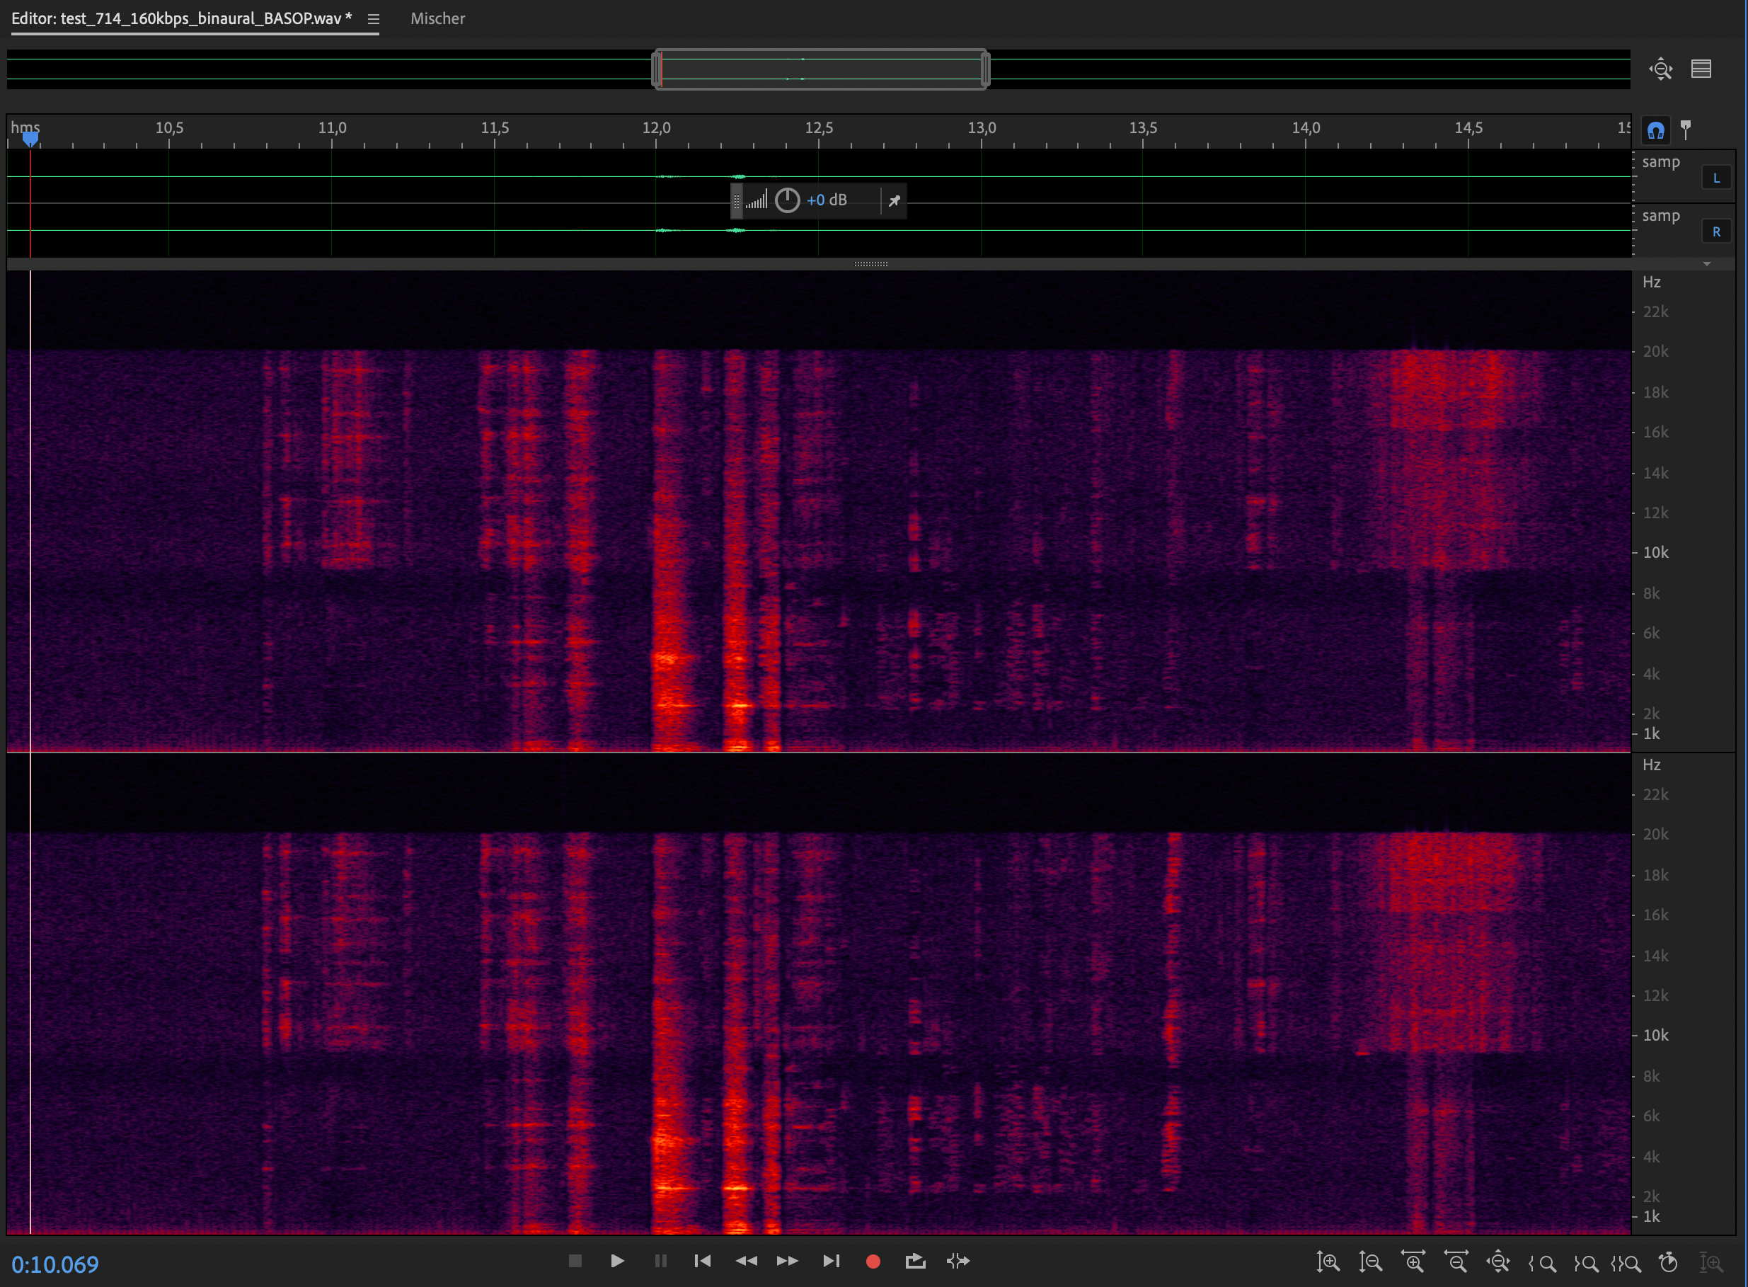Image resolution: width=1748 pixels, height=1287 pixels.
Task: Expand the small arrow below channel buttons
Action: pos(1707,264)
